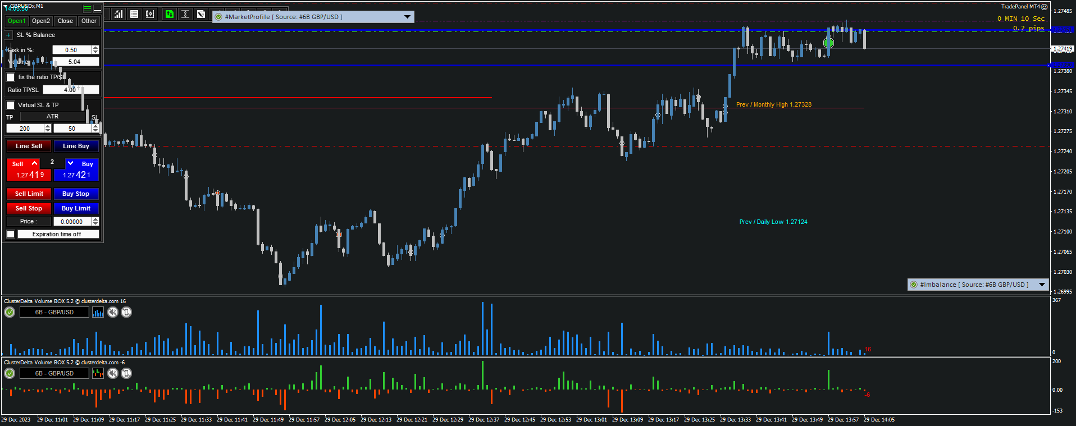Screen dimensions: 1076x426
Task: Mute sound in the delta panel
Action: (113, 373)
